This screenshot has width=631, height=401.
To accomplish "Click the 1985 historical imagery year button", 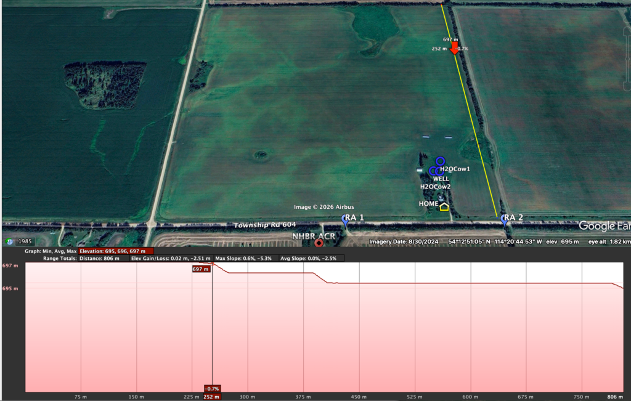I will 26,241.
